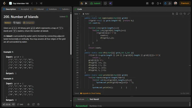Expand the Topics tag section
The height and width of the screenshot is (108, 192).
[x=17, y=23]
